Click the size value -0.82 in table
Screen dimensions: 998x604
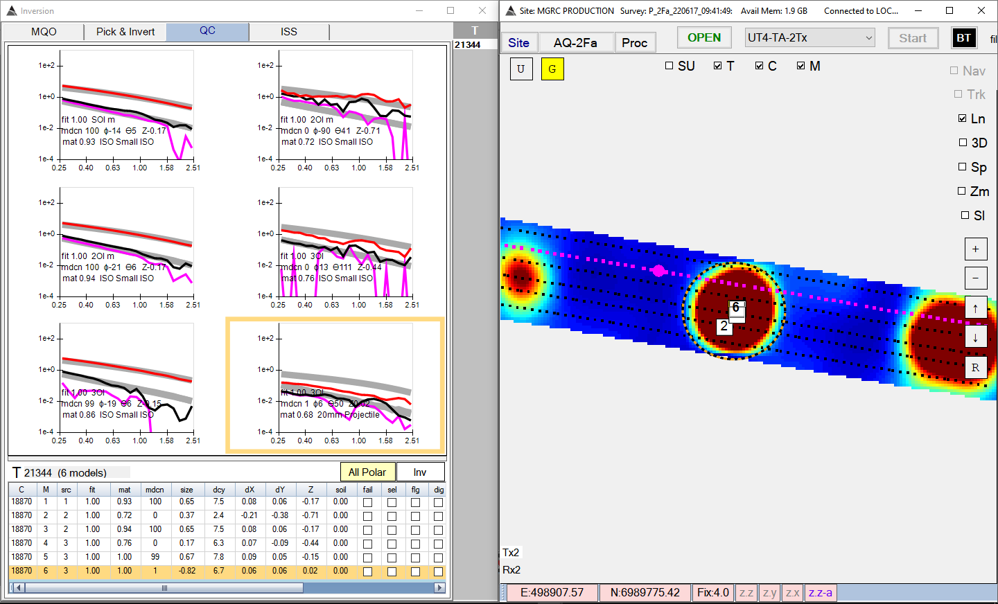(x=187, y=571)
